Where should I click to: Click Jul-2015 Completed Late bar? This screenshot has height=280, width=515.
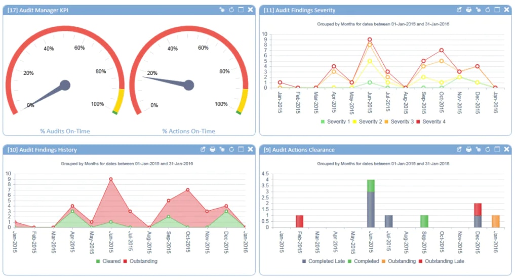(x=388, y=221)
